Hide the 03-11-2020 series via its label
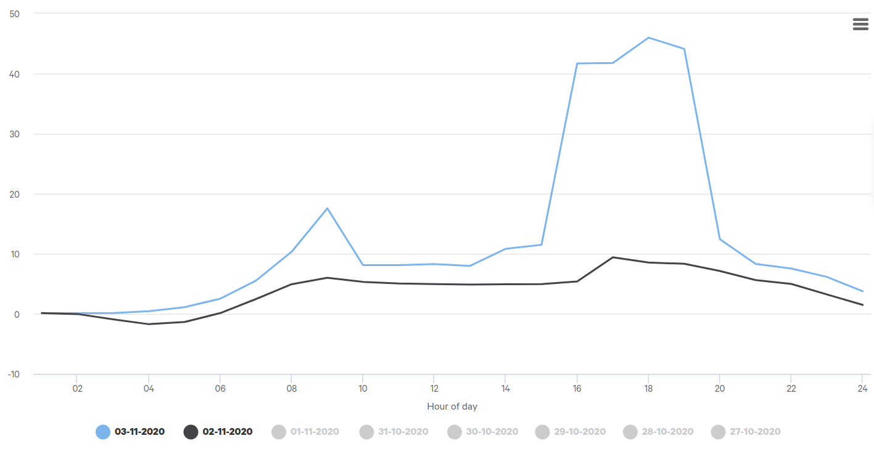 (x=139, y=432)
